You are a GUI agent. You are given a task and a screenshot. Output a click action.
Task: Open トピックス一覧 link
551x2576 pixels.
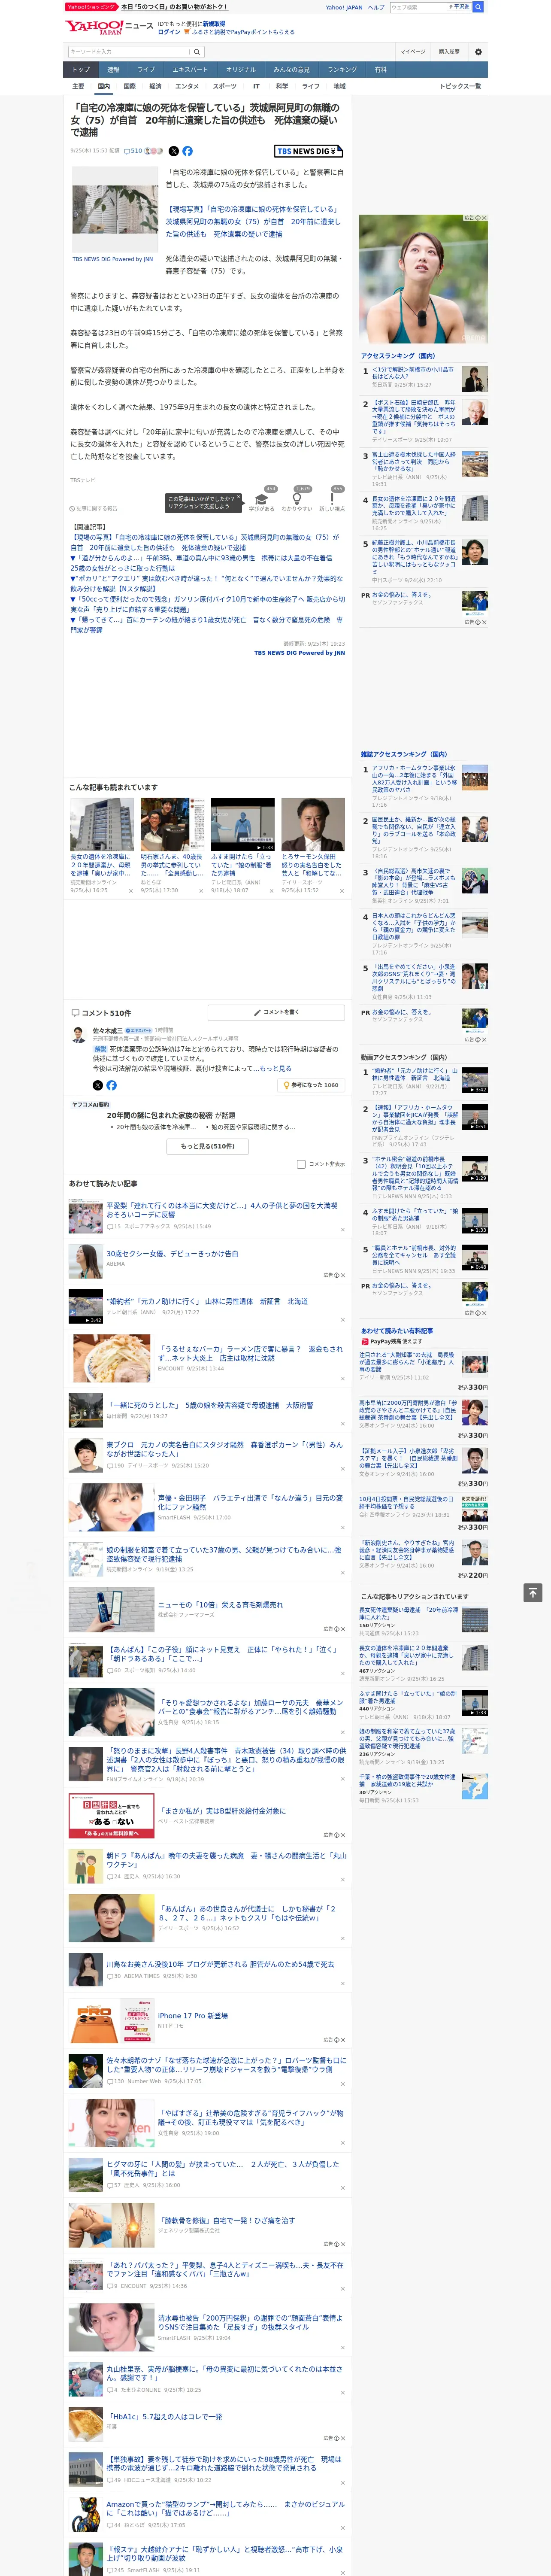[x=460, y=86]
